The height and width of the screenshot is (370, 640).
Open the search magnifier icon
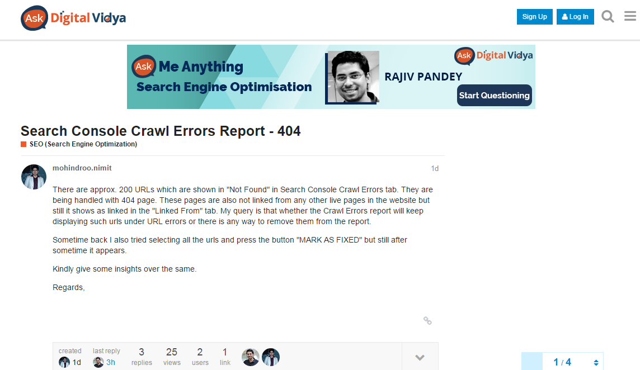(x=608, y=17)
